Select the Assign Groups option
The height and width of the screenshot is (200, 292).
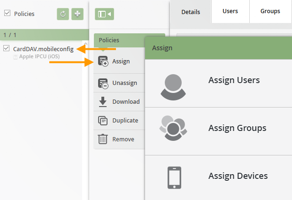tap(218, 131)
